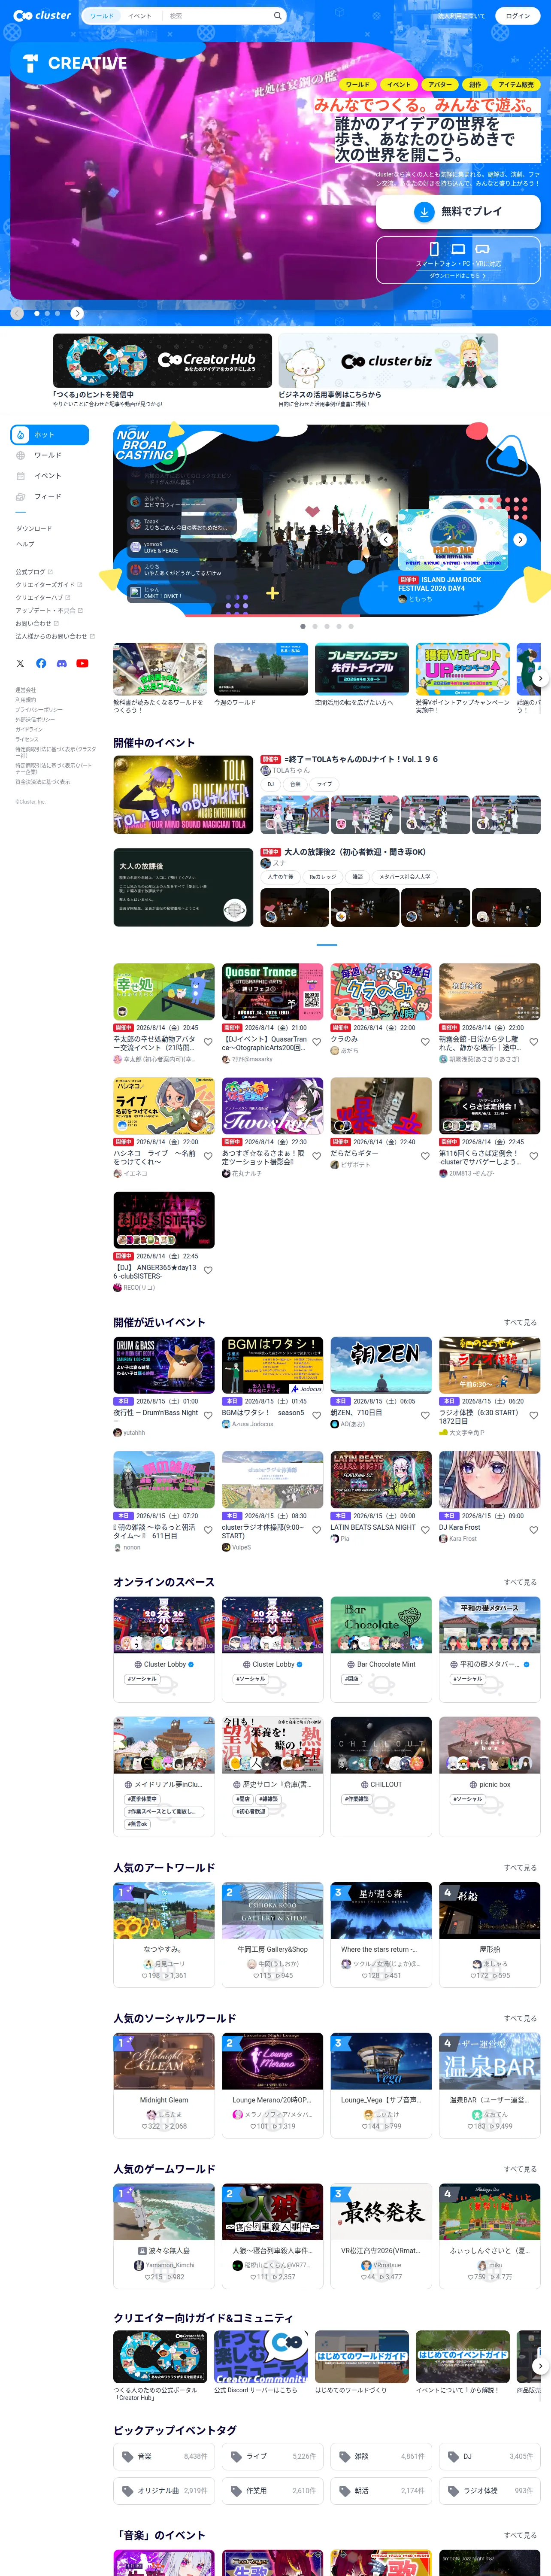The image size is (551, 2576).
Task: Open ヘルプ link in sidebar
Action: tap(25, 544)
